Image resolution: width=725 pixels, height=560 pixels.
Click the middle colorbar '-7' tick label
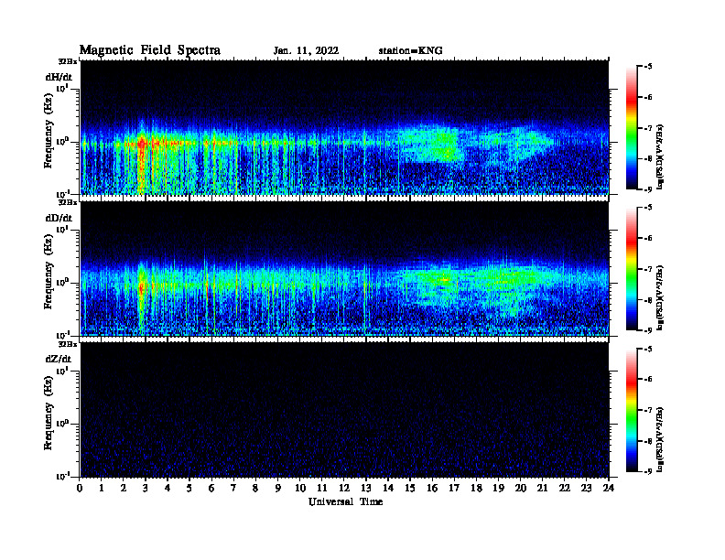point(648,269)
